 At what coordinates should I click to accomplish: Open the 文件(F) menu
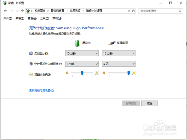point(7,18)
